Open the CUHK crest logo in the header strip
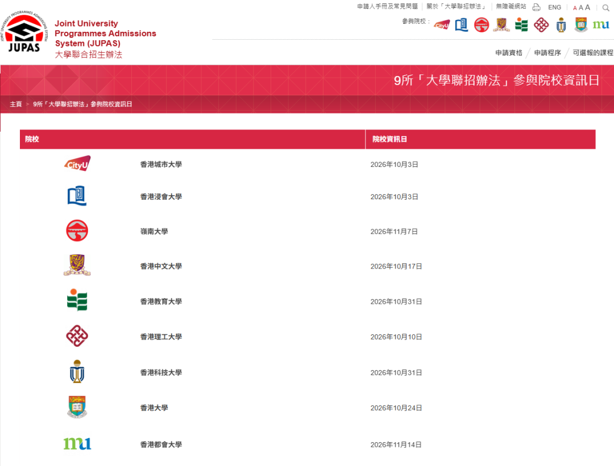 coord(501,24)
